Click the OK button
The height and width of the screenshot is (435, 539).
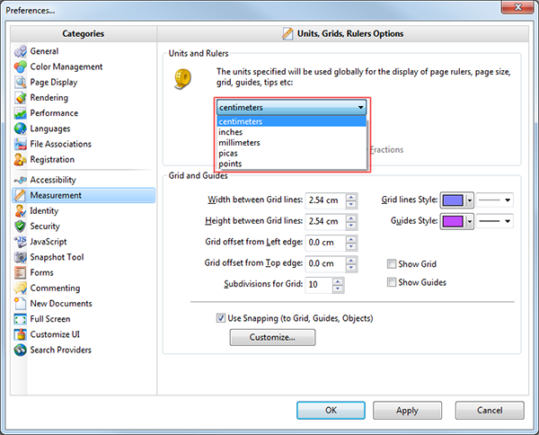click(331, 410)
